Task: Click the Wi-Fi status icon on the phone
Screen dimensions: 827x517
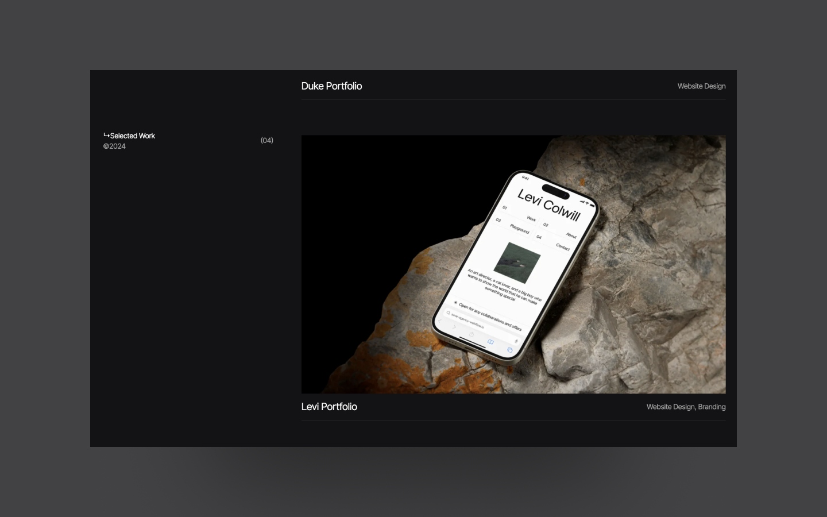Action: (x=587, y=203)
